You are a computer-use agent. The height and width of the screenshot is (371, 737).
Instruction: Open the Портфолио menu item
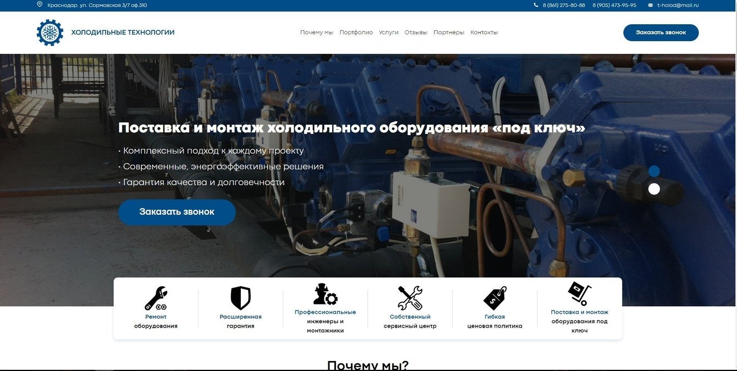(x=356, y=31)
